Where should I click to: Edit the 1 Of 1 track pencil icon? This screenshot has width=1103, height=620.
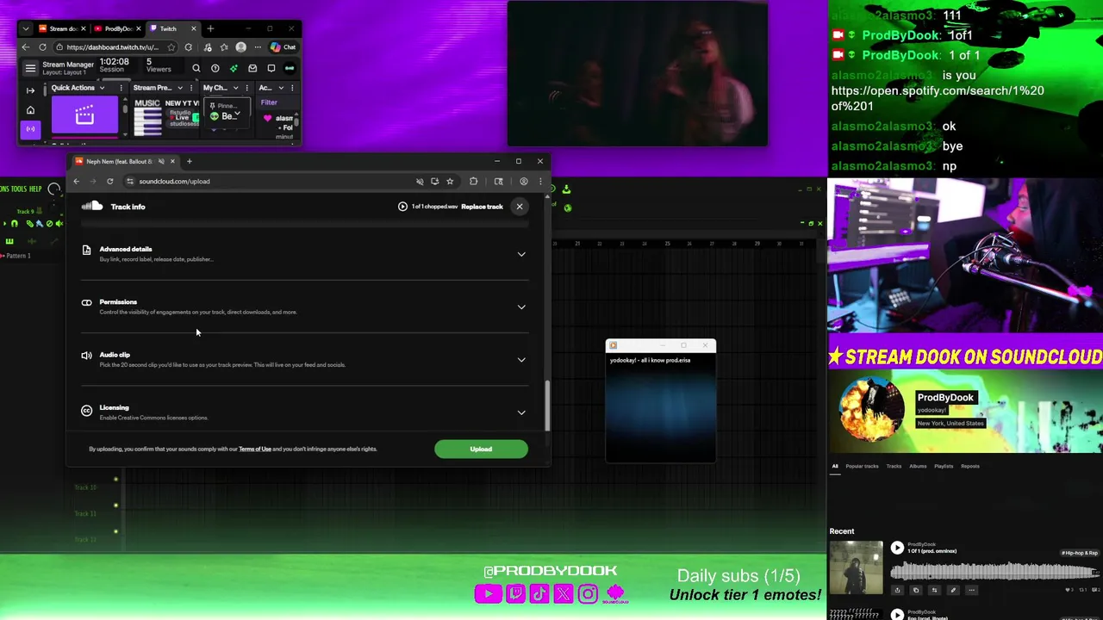point(953,590)
